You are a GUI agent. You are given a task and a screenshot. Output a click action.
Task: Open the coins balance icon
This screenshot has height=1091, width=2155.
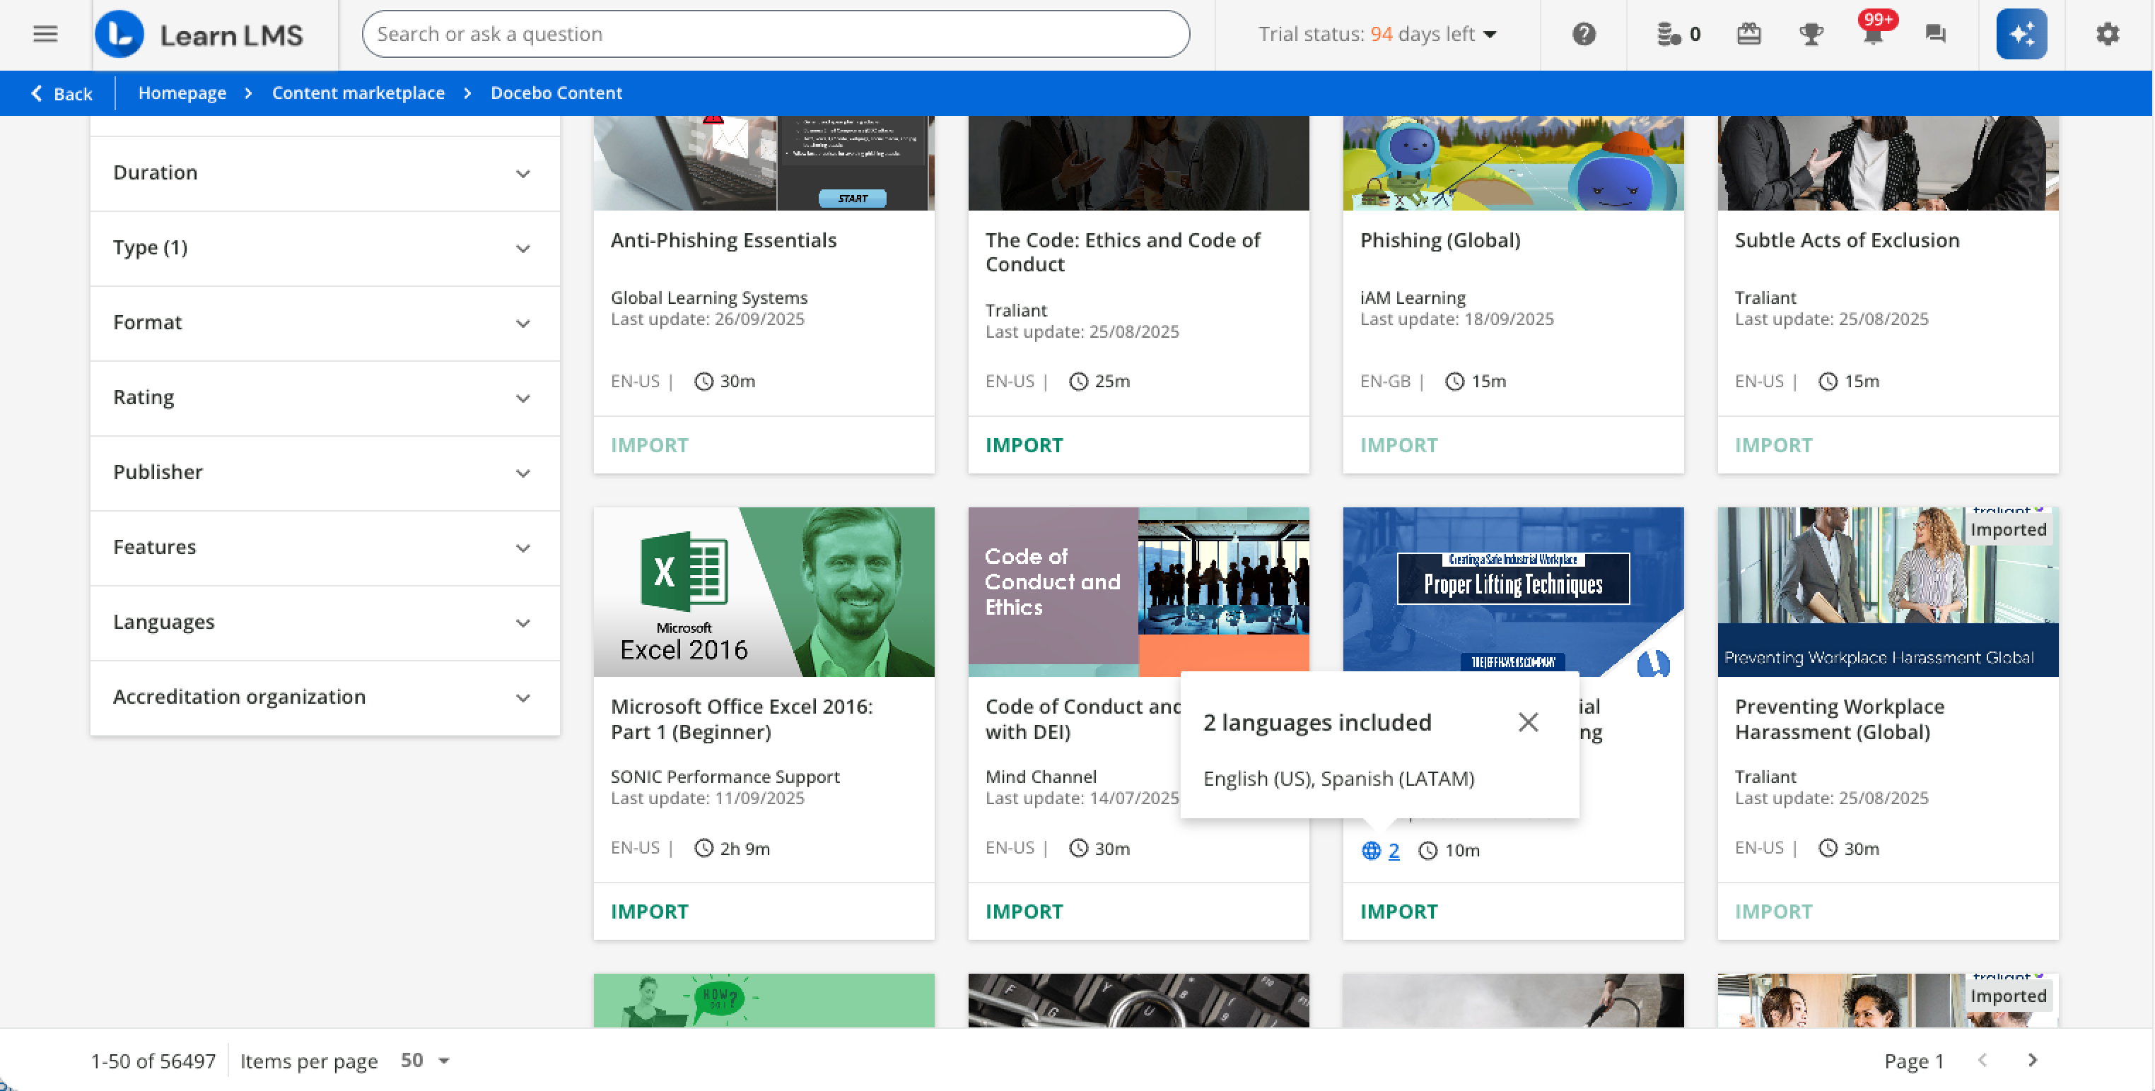[x=1669, y=35]
